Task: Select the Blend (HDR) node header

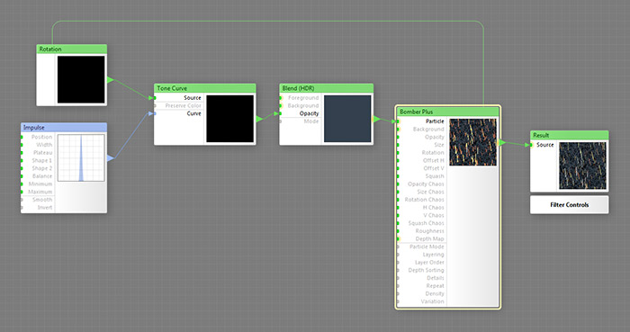Action: (326, 88)
